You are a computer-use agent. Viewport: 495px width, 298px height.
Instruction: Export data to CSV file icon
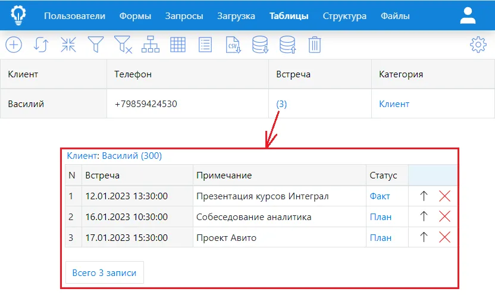[233, 45]
